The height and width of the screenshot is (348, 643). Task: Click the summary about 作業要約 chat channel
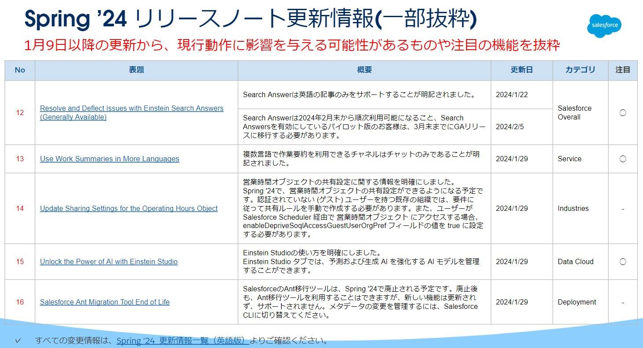tap(361, 159)
